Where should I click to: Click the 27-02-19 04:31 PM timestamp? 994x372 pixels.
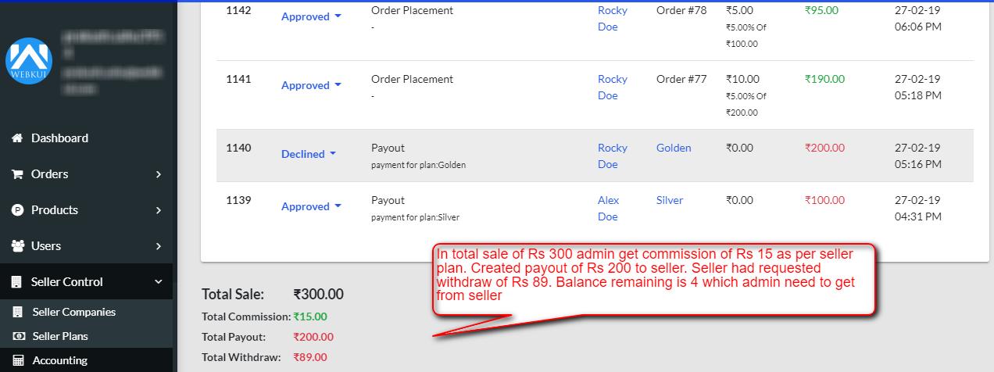pos(917,209)
